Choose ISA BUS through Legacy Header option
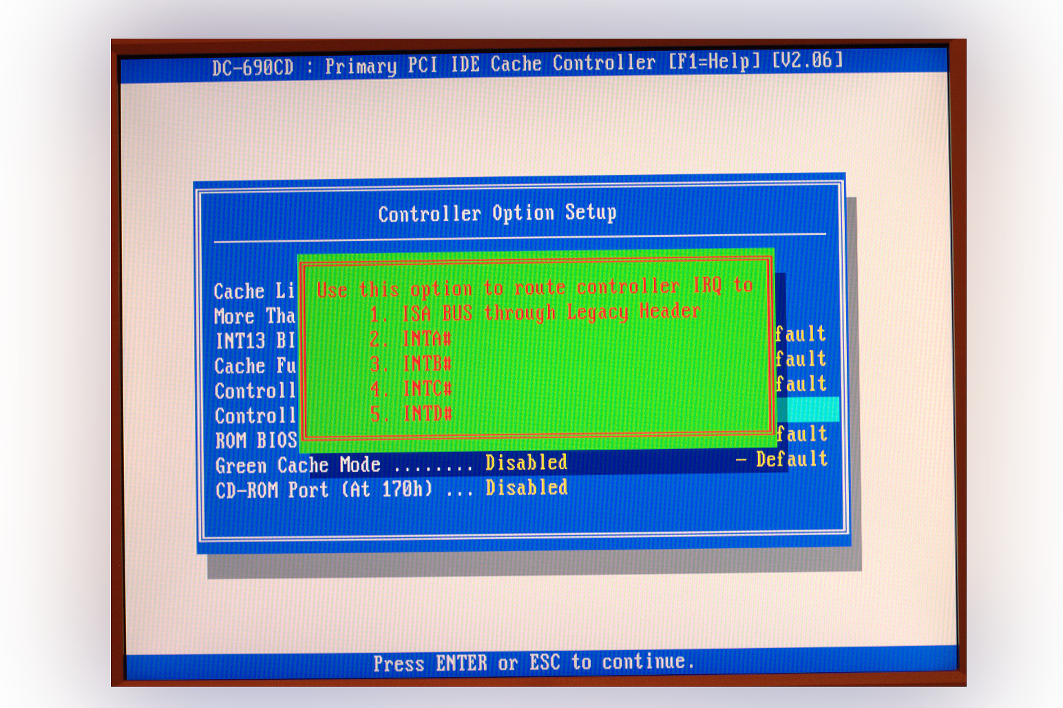This screenshot has height=708, width=1063. point(535,313)
